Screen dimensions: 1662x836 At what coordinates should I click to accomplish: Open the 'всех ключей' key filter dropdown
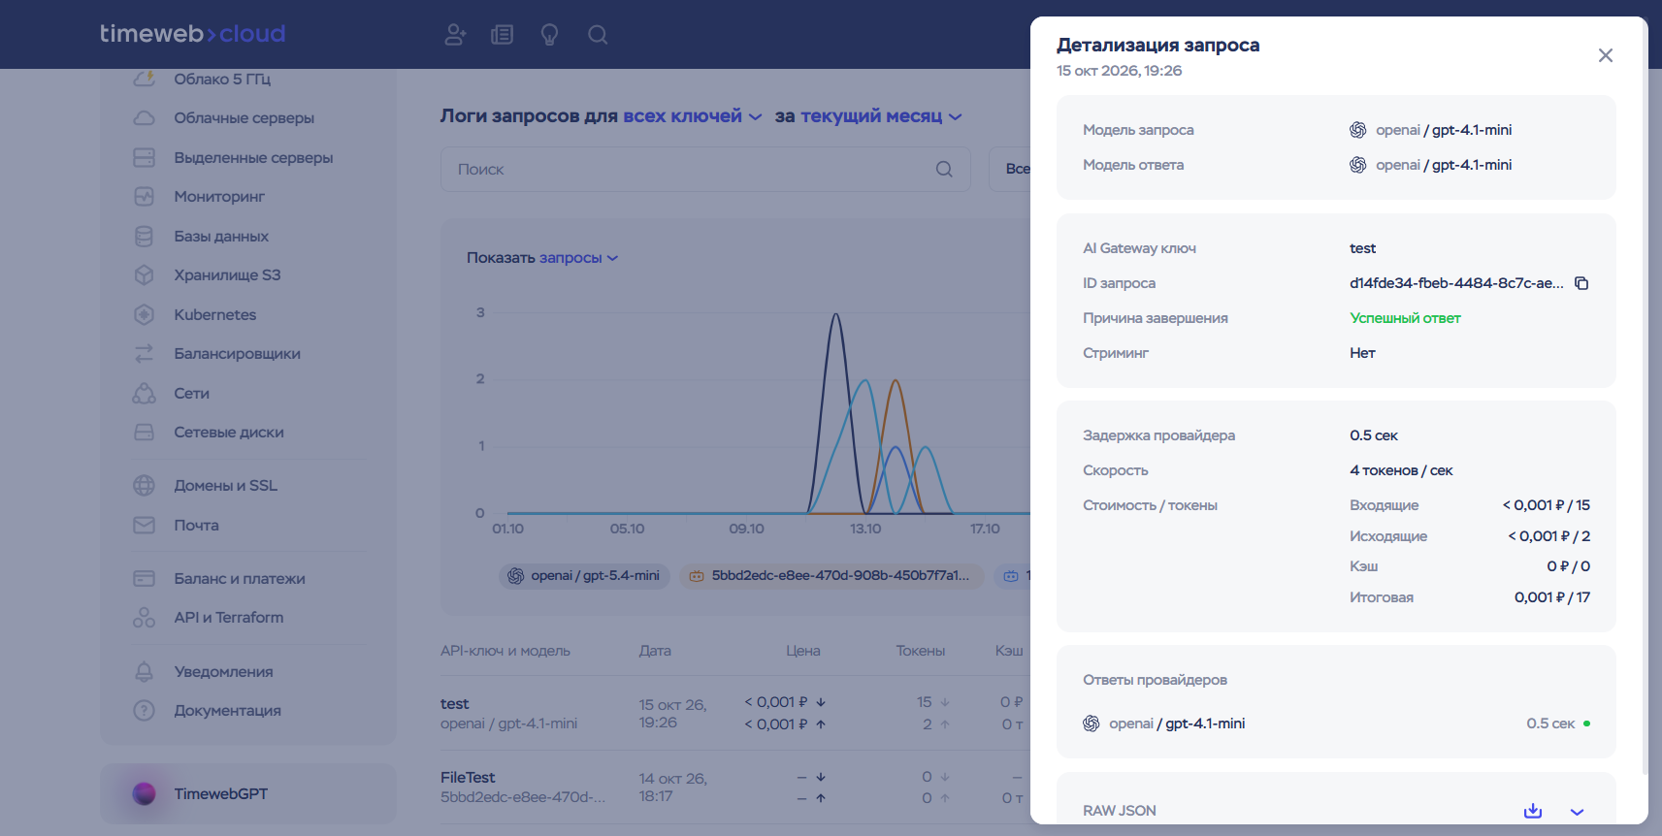point(692,116)
